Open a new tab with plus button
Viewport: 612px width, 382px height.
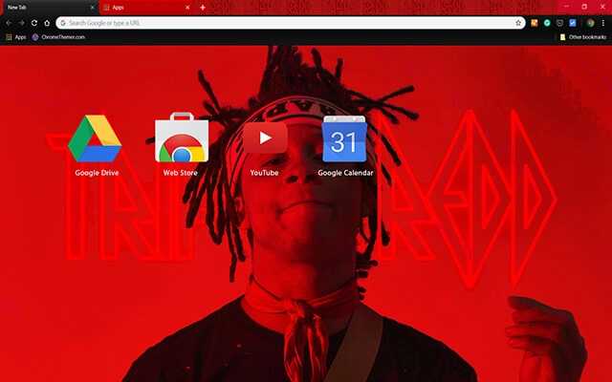point(203,8)
